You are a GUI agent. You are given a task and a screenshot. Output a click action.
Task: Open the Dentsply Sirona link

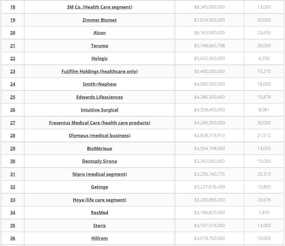(99, 161)
